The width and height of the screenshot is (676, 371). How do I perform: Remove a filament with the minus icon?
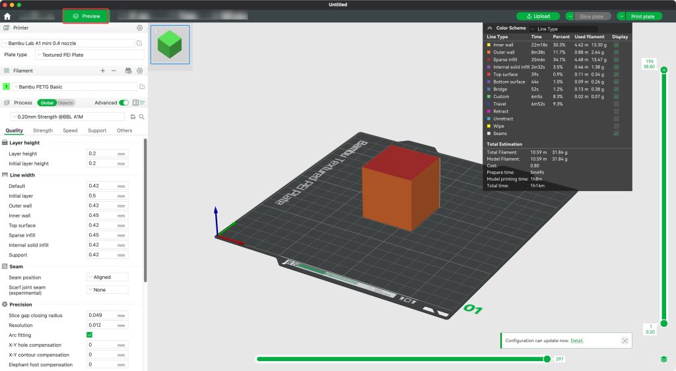click(114, 71)
